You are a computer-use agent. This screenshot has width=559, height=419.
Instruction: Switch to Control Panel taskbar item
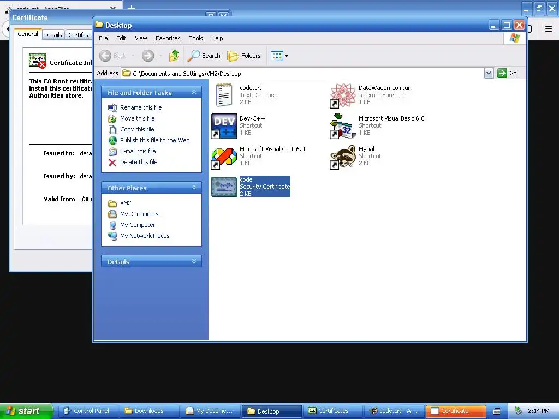tap(87, 411)
